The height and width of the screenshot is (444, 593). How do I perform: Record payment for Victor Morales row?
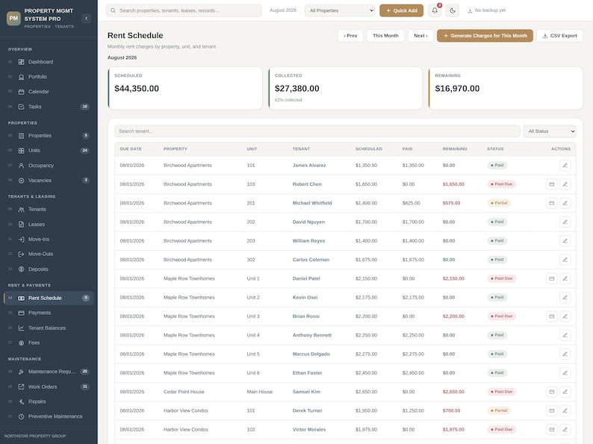[552, 430]
